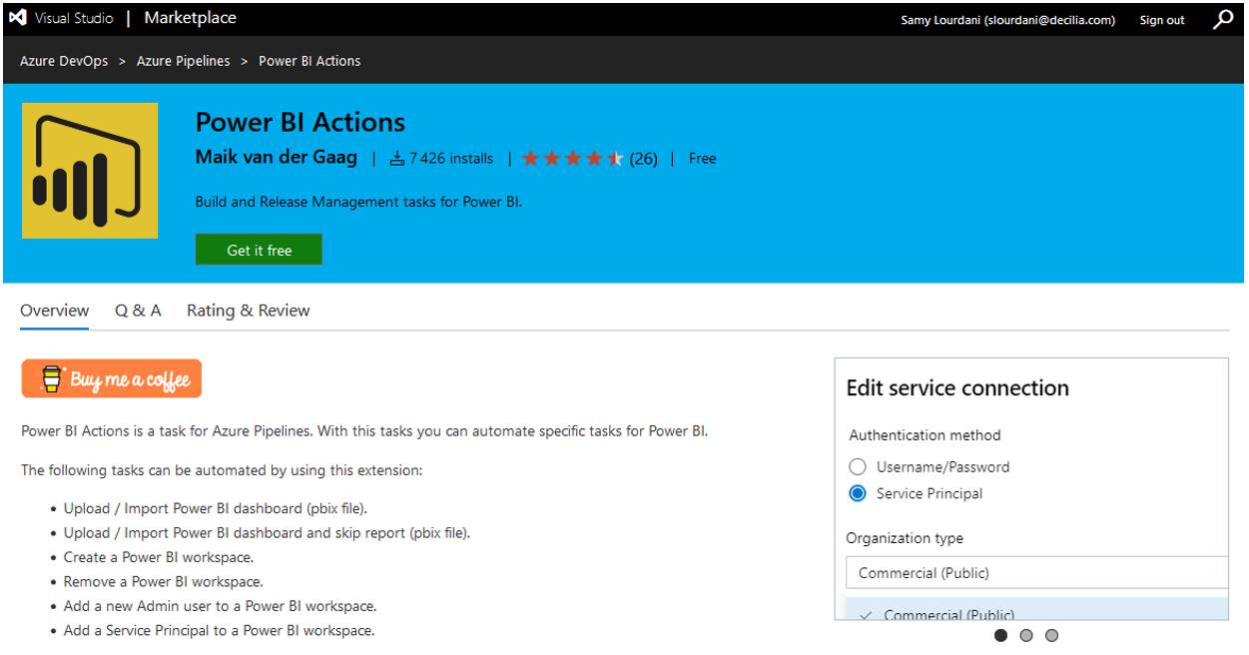Open the (26) reviews count
Image resolution: width=1249 pixels, height=655 pixels.
(643, 159)
